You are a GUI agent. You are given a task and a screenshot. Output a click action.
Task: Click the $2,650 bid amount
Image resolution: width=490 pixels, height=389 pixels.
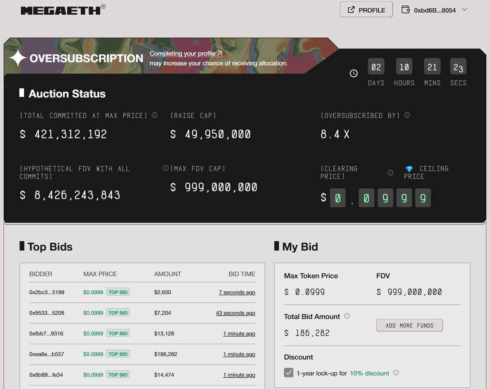[x=163, y=292]
